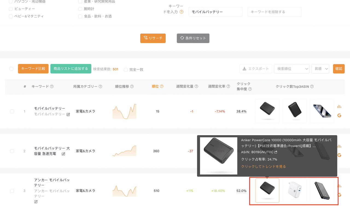Click the クリック数Top3ASIN column header
This screenshot has width=350, height=208.
coord(292,86)
